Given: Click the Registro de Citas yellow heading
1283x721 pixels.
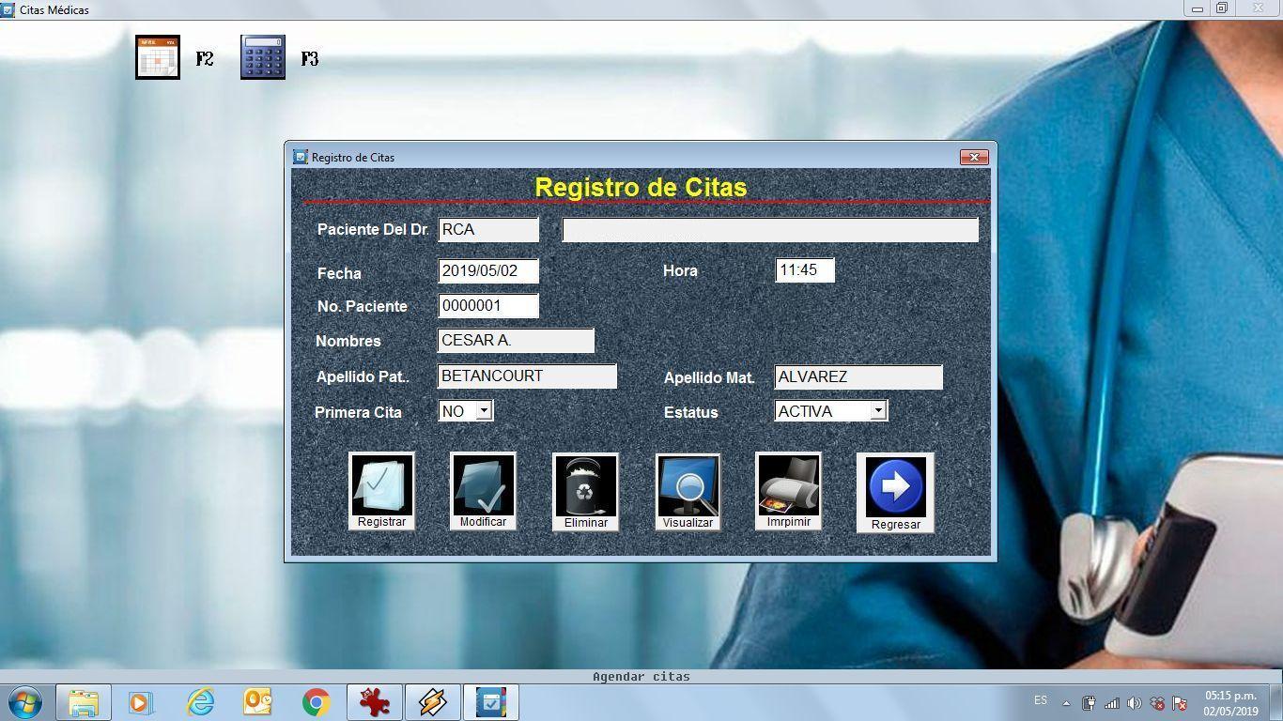Looking at the screenshot, I should click(641, 187).
